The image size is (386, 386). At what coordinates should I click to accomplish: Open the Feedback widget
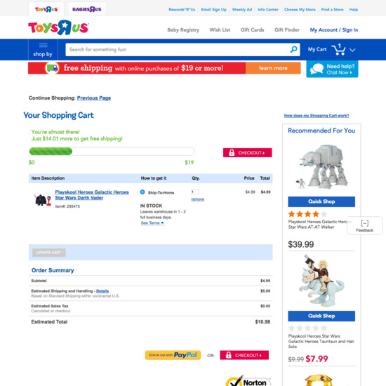364,226
